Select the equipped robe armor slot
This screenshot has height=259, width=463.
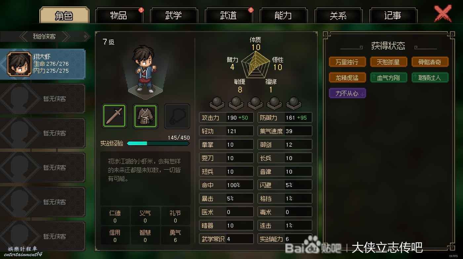[x=146, y=116]
